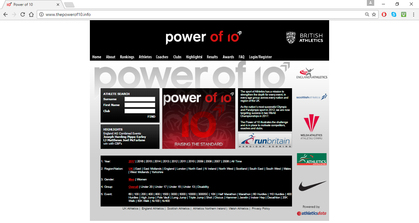Choose Women in the Gender row
419x223 pixels.
[x=142, y=180]
